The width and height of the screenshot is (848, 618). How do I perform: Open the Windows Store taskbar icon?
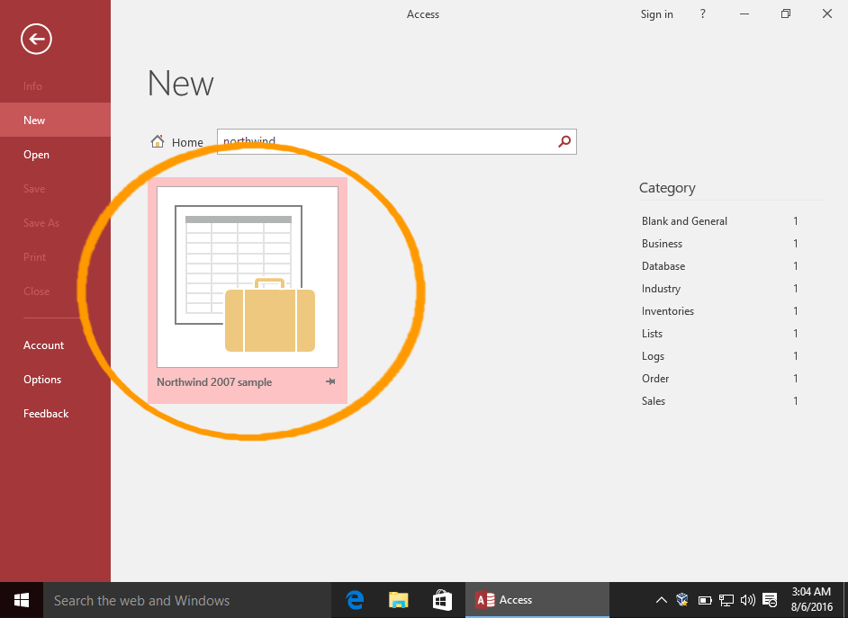click(442, 600)
